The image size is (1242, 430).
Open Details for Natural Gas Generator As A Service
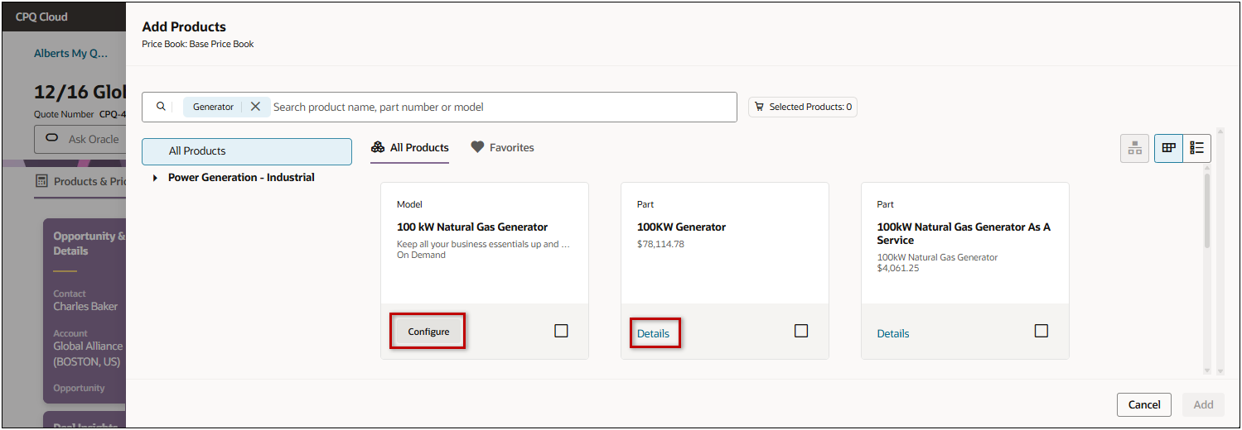(893, 333)
